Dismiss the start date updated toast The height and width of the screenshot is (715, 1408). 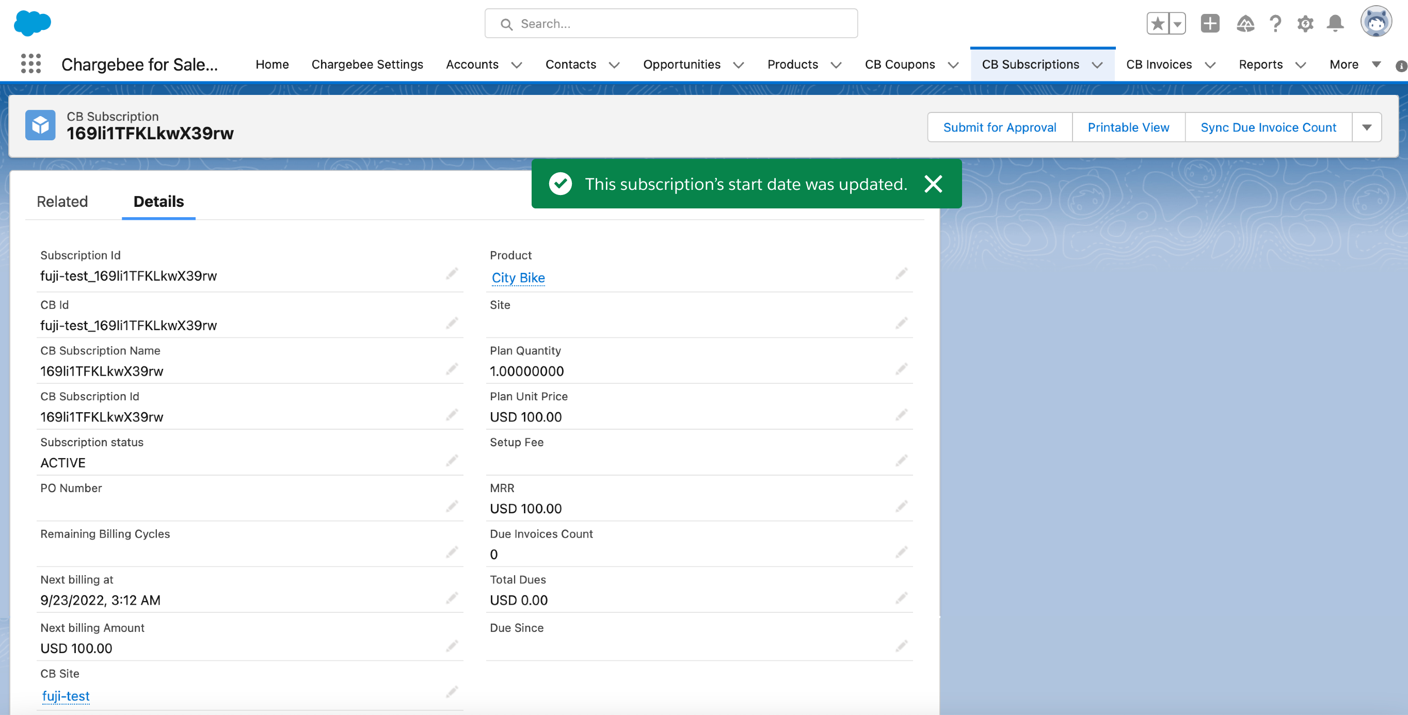pos(933,184)
